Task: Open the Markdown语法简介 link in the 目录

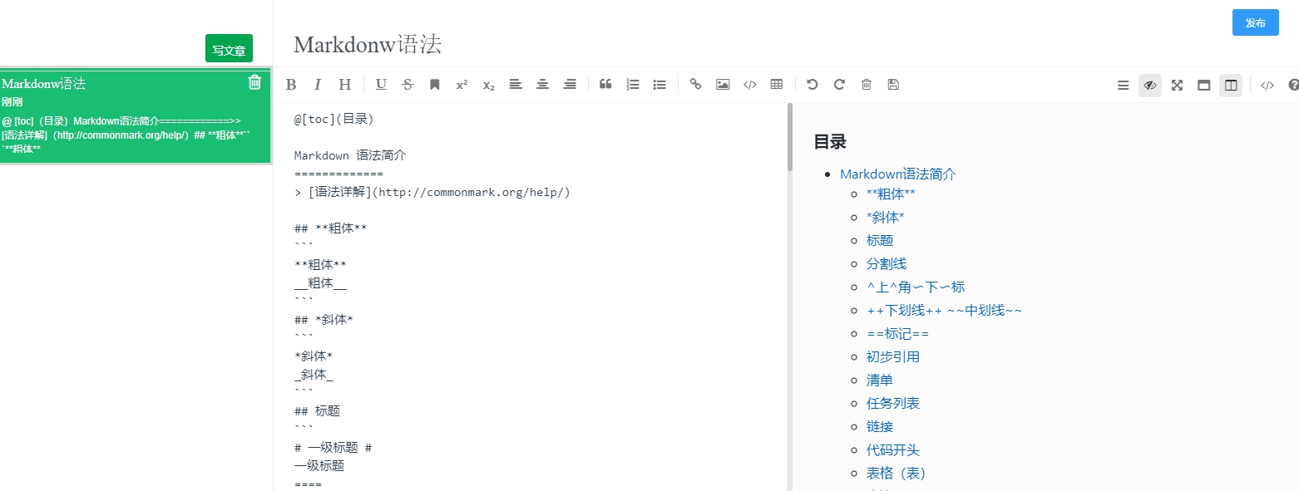Action: [x=897, y=174]
